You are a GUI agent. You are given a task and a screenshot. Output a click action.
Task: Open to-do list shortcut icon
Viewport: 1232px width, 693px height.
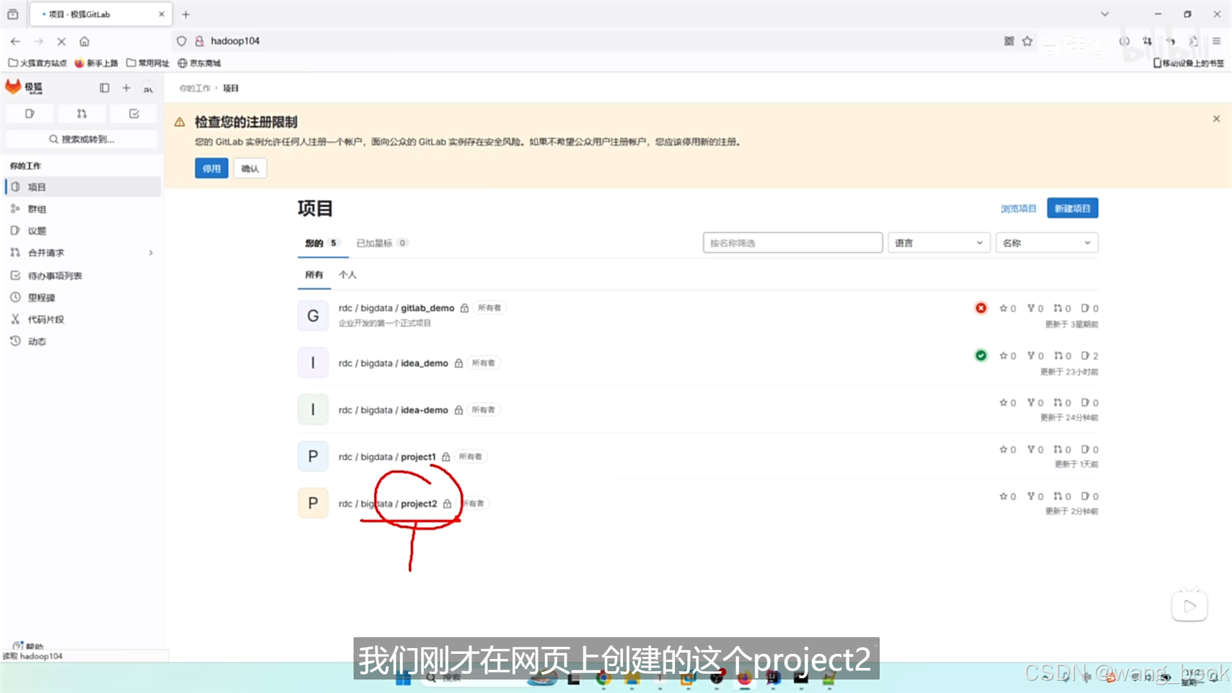point(134,114)
